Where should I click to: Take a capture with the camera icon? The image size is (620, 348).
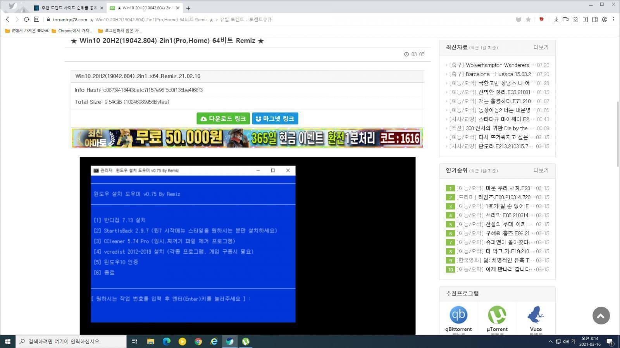(x=575, y=19)
